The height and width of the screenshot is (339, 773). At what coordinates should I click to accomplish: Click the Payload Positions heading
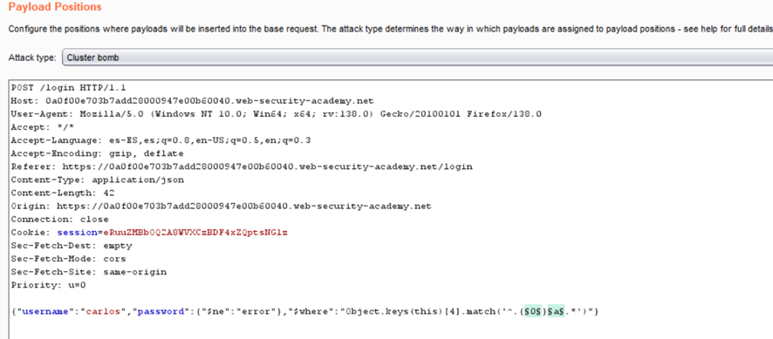[x=55, y=7]
